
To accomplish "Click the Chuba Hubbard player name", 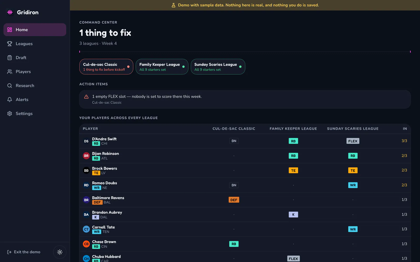I will (x=106, y=256).
